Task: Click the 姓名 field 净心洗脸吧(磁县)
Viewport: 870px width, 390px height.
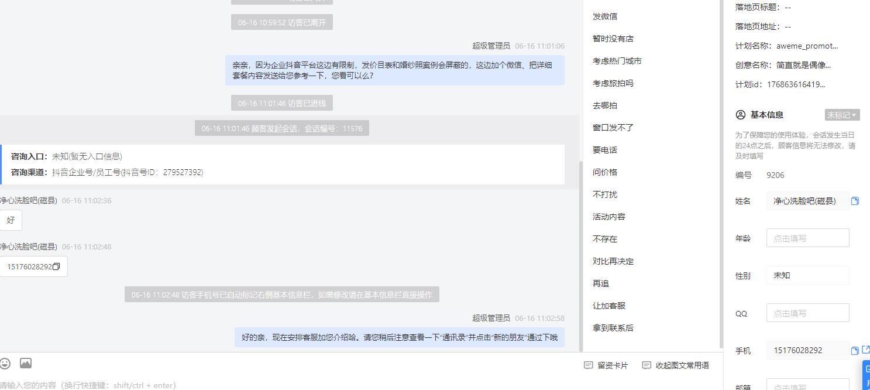Action: pos(807,201)
